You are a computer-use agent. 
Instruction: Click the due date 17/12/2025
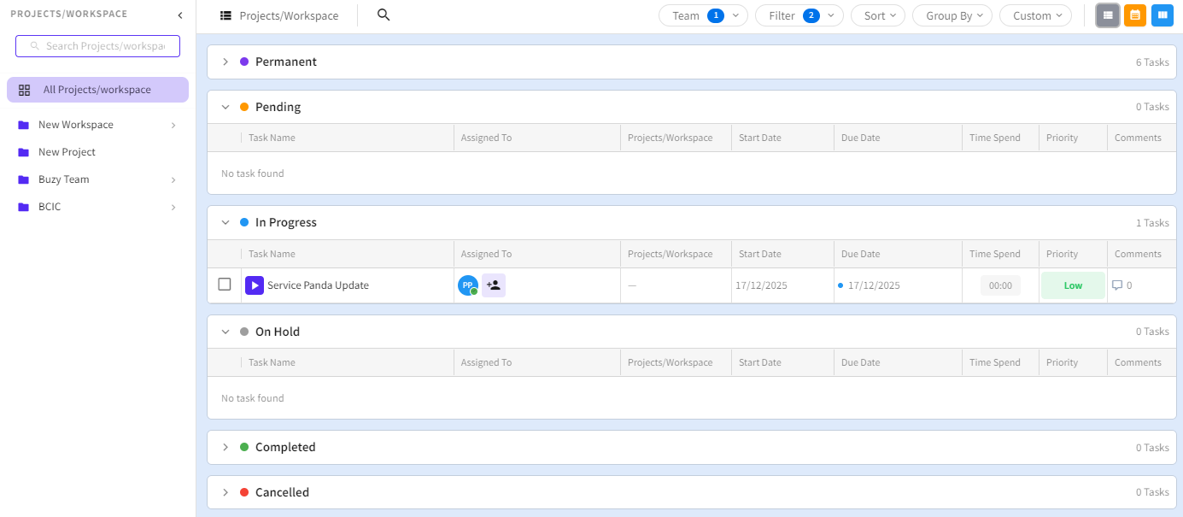pyautogui.click(x=874, y=285)
